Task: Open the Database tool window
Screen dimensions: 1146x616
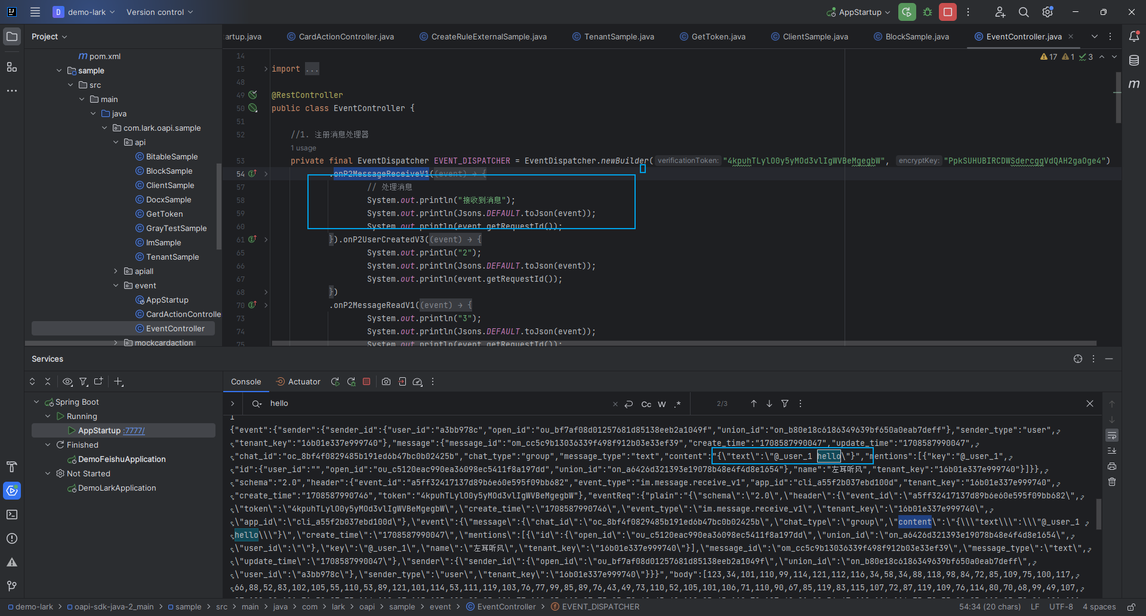Action: pyautogui.click(x=1134, y=60)
